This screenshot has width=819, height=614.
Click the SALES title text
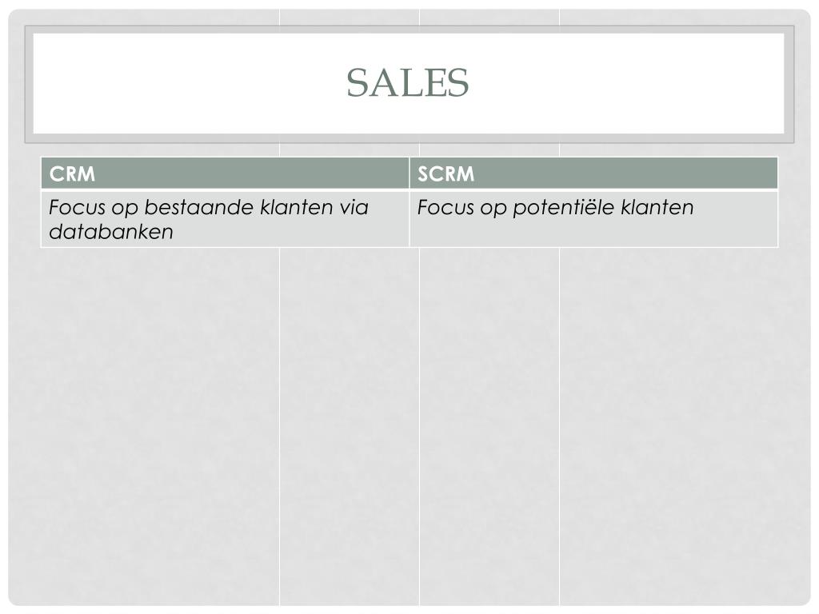[407, 82]
